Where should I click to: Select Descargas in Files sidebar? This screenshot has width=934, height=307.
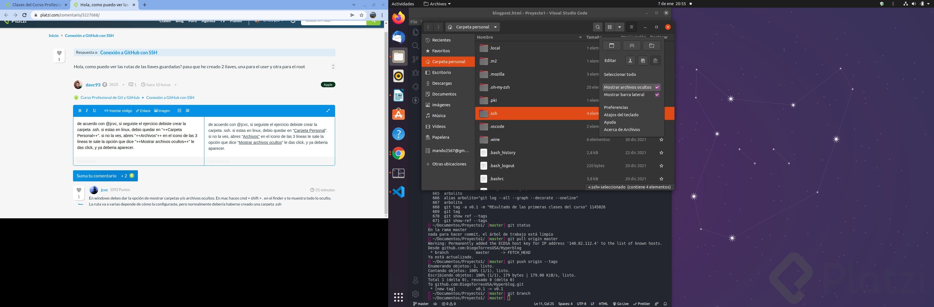pos(448,83)
